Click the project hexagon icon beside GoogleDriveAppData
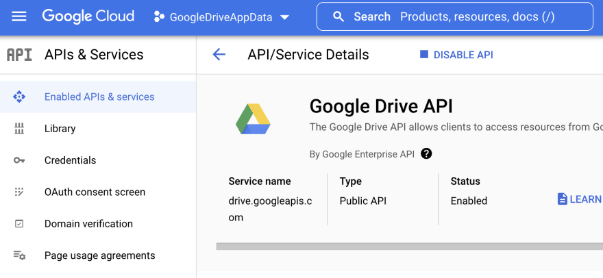The width and height of the screenshot is (603, 278). [x=159, y=17]
